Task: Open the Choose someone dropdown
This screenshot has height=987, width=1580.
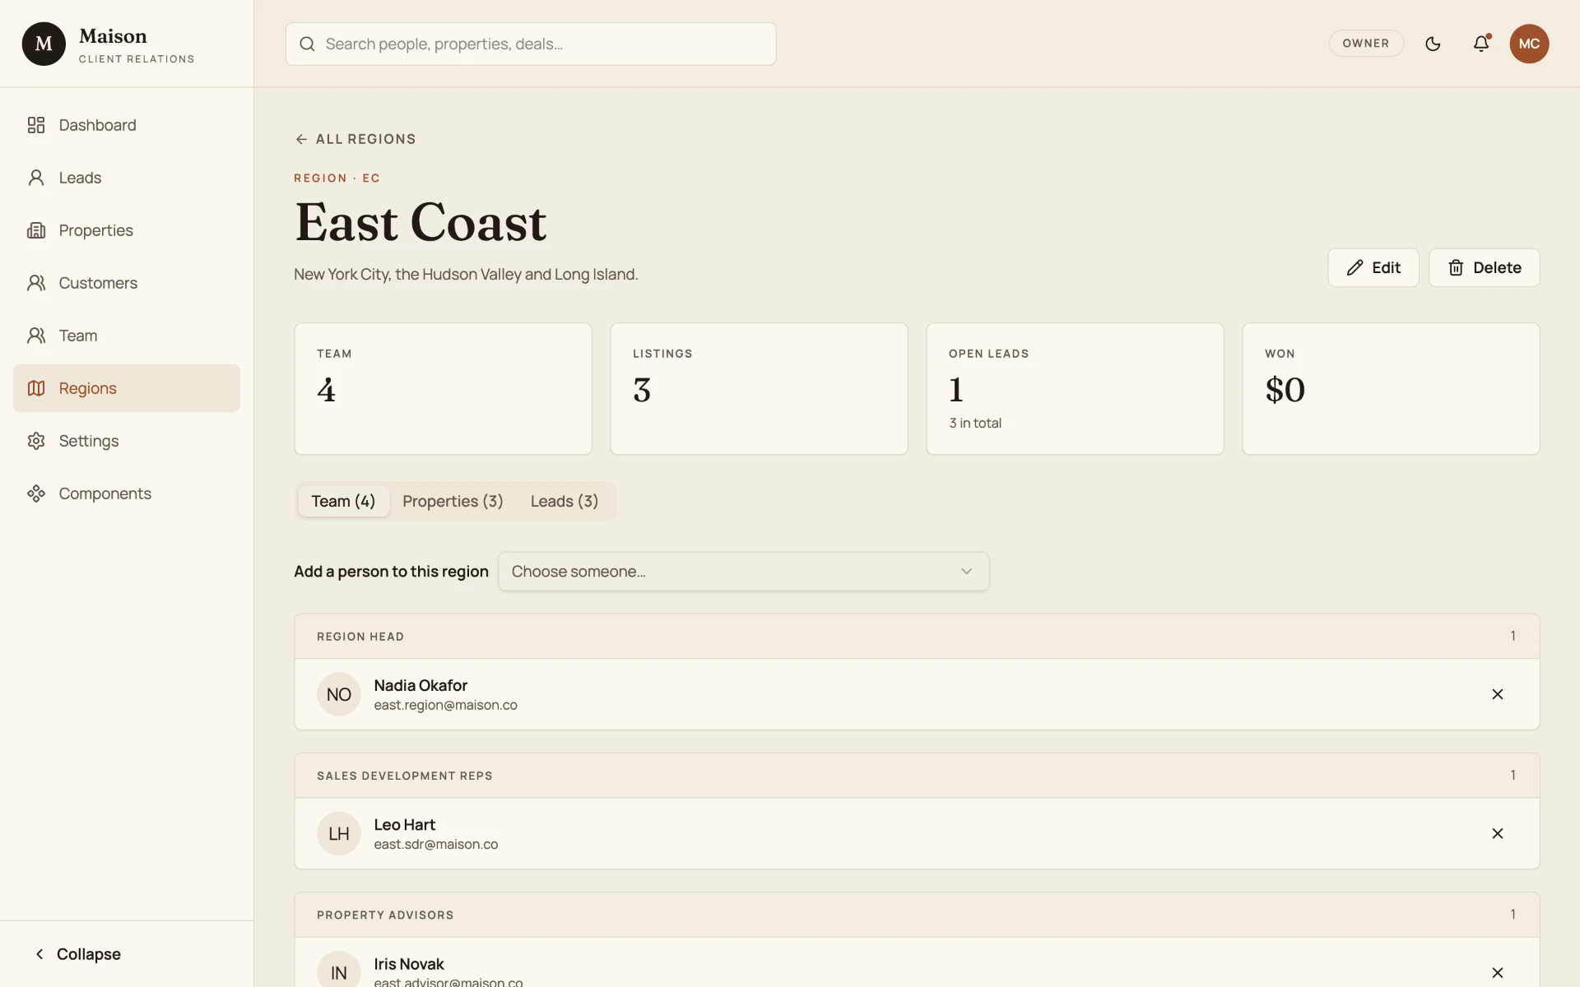Action: coord(743,572)
